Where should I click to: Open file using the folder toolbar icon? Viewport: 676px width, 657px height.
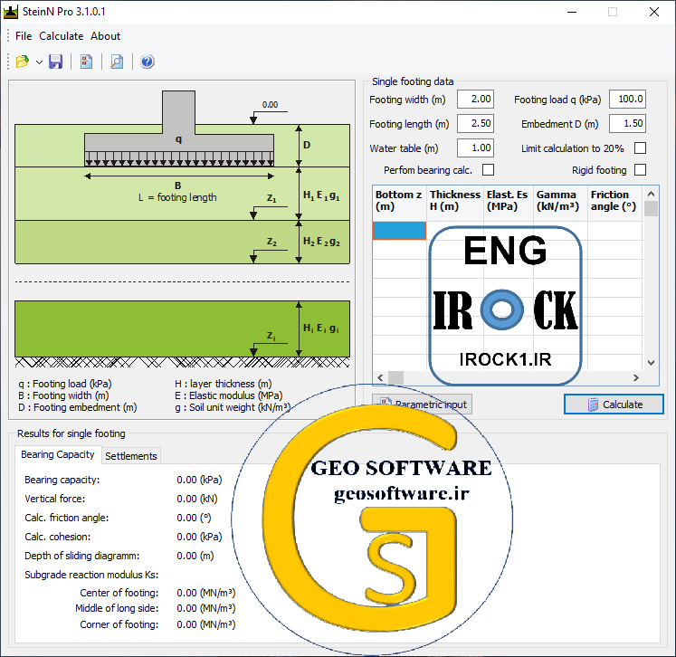23,62
